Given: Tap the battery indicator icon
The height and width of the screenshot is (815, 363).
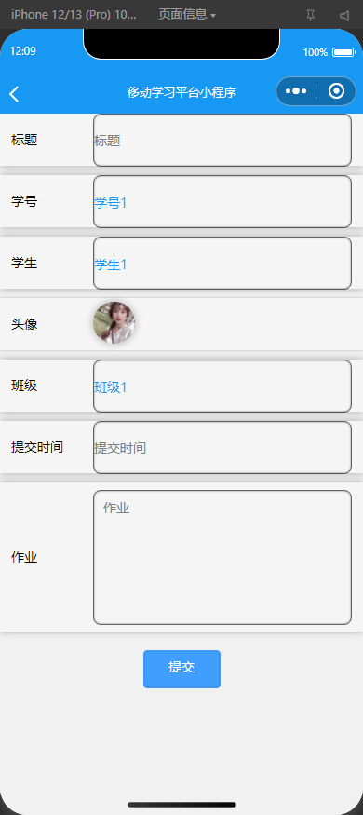Looking at the screenshot, I should point(343,52).
